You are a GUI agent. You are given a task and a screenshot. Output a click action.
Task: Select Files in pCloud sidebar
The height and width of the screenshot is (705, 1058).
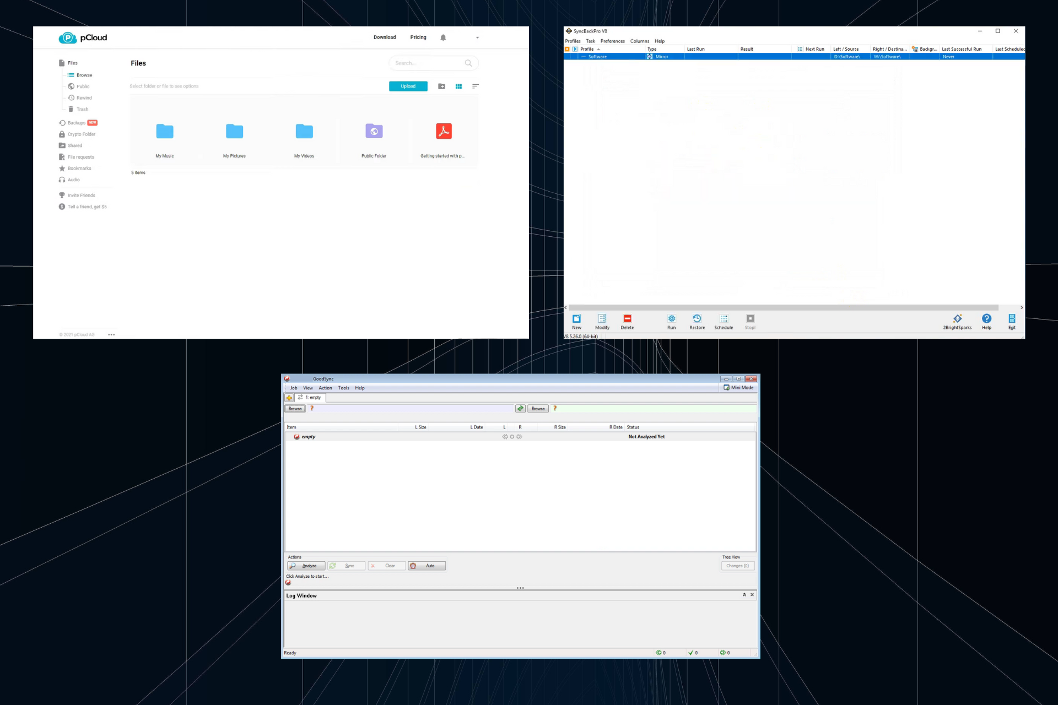pyautogui.click(x=68, y=63)
